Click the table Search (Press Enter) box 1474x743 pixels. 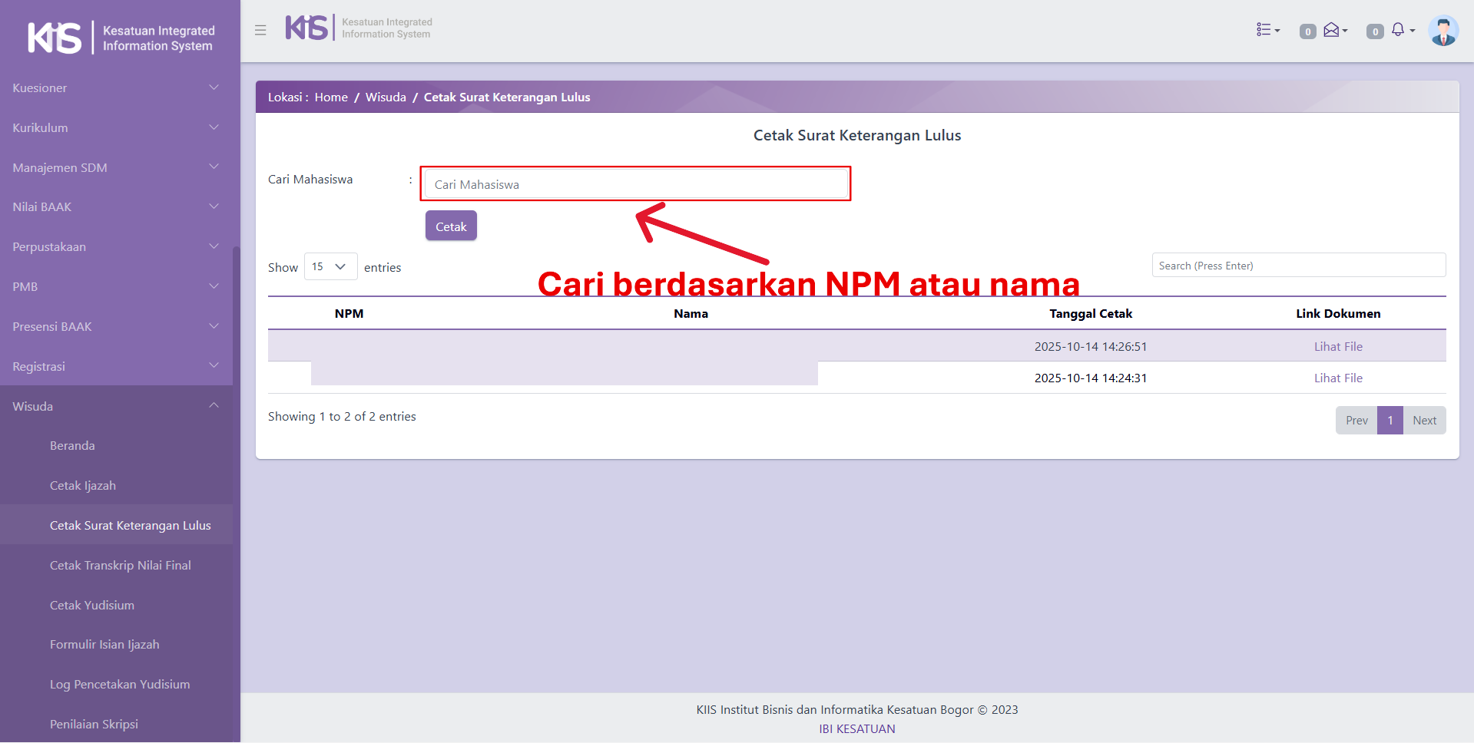click(1298, 266)
